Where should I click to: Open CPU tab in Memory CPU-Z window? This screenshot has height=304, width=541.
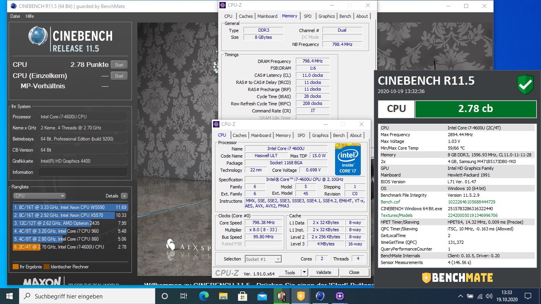pyautogui.click(x=228, y=16)
